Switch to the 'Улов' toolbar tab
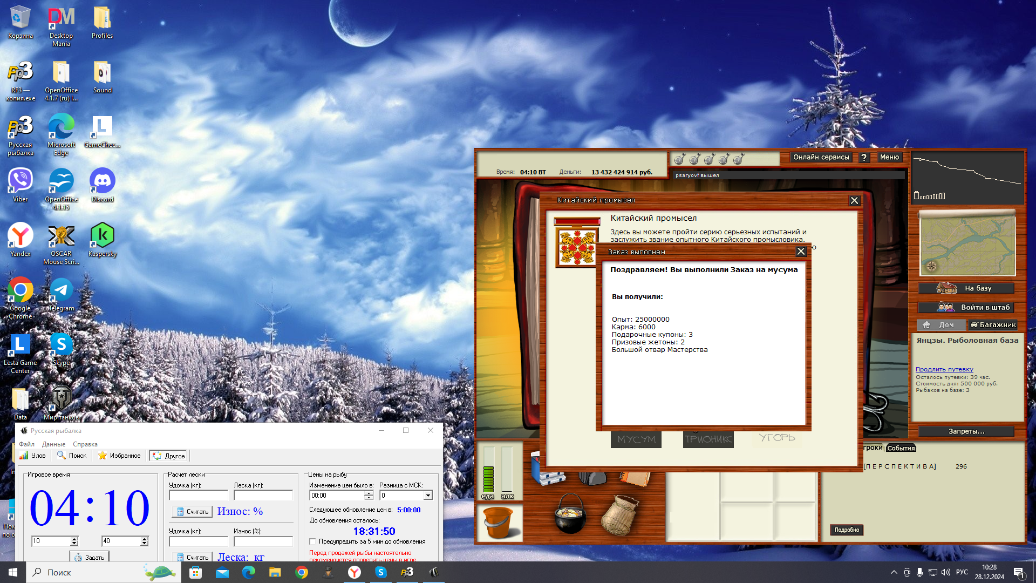Screen dimensions: 1036x583 click(33, 456)
